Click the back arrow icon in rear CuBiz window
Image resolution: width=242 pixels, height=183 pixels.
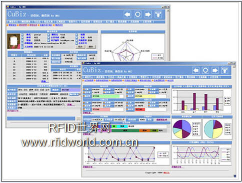(x=127, y=15)
